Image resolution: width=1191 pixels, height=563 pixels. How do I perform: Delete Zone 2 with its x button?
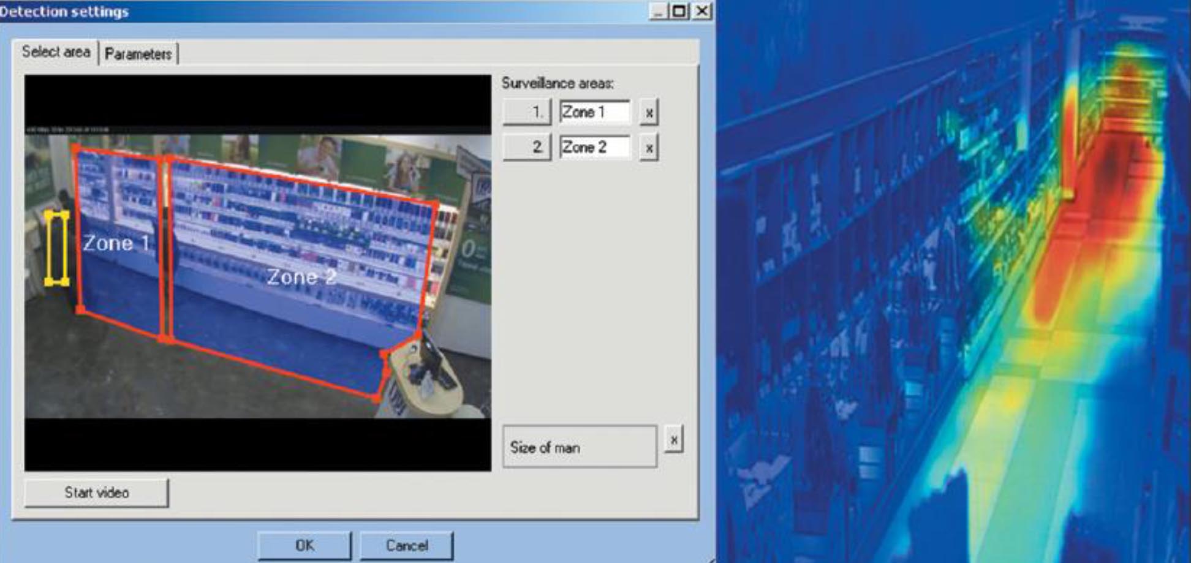coord(649,148)
